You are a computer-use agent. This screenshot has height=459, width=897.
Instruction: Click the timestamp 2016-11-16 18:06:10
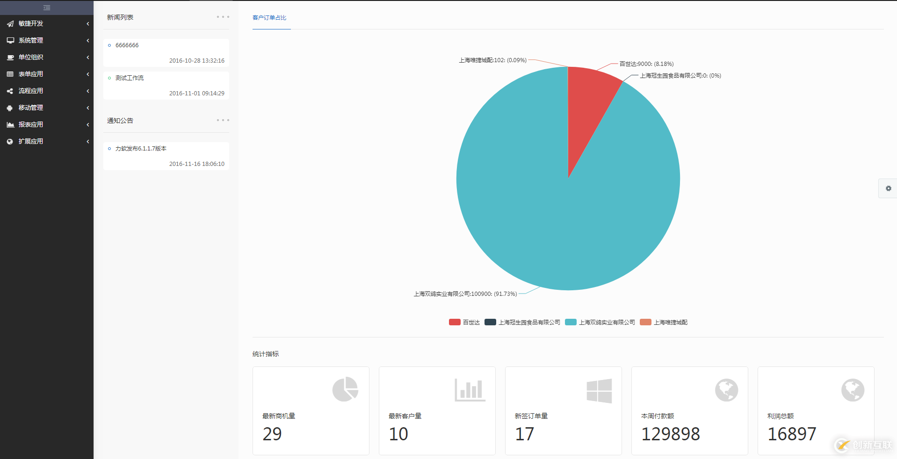click(197, 164)
